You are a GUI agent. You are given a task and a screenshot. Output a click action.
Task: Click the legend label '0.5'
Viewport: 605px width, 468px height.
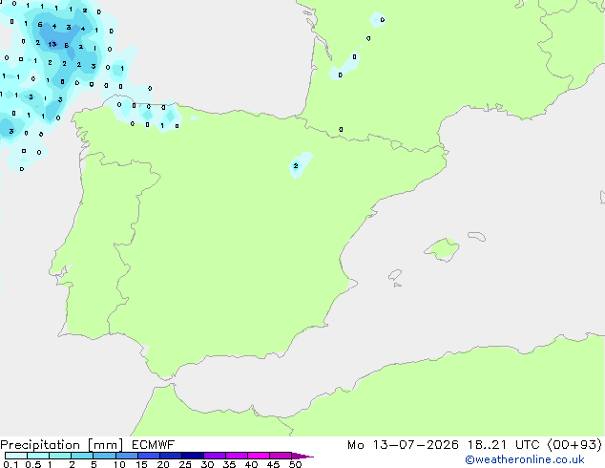coord(33,464)
